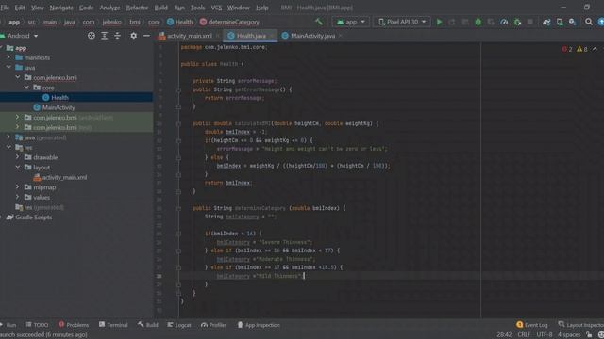Open Search Everywhere magnifier icon

click(x=589, y=22)
